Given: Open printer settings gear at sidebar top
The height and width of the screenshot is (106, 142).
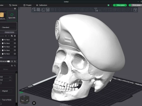Looking at the screenshot, I should 15,9.
